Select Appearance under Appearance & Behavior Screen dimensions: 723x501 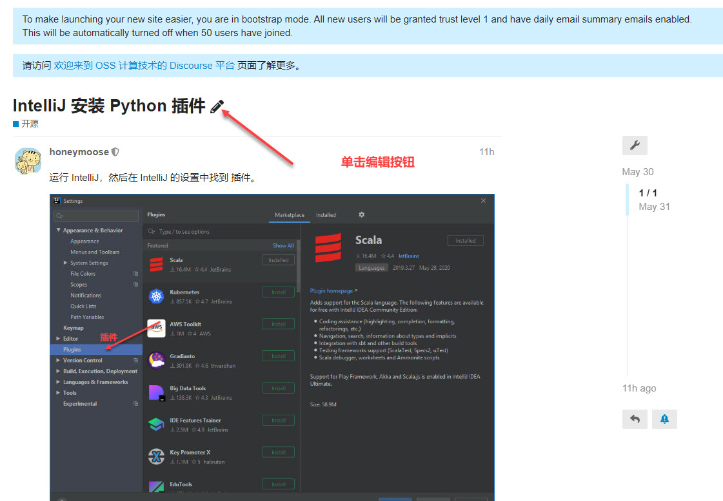click(x=85, y=241)
